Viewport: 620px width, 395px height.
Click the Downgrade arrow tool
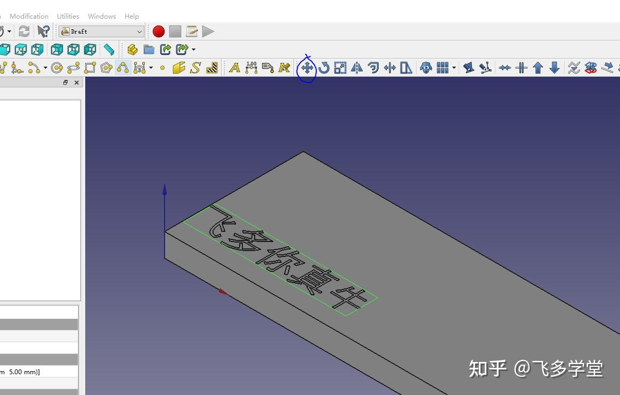[x=554, y=68]
